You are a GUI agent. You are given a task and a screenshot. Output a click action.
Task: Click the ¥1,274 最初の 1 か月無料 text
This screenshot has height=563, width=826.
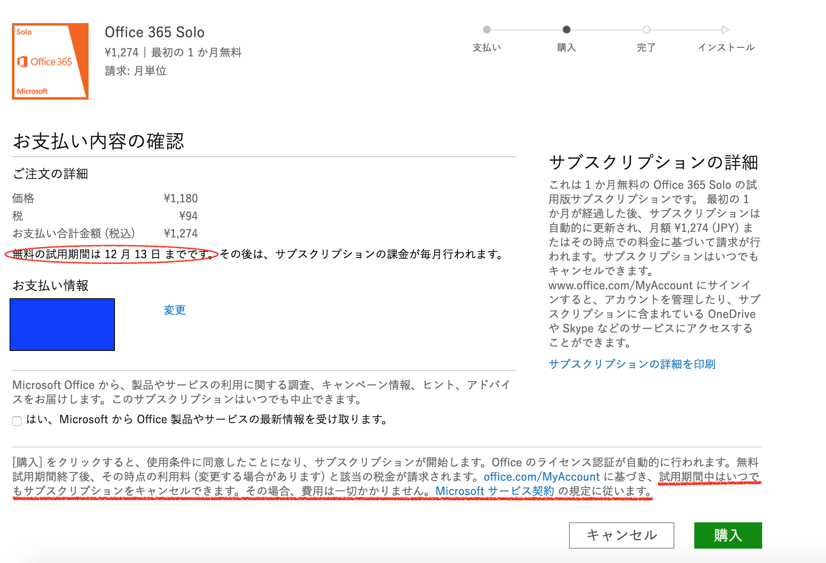[x=173, y=52]
